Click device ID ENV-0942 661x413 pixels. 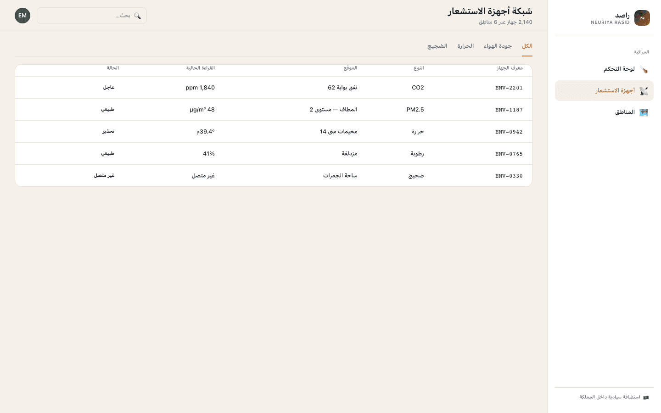(509, 132)
